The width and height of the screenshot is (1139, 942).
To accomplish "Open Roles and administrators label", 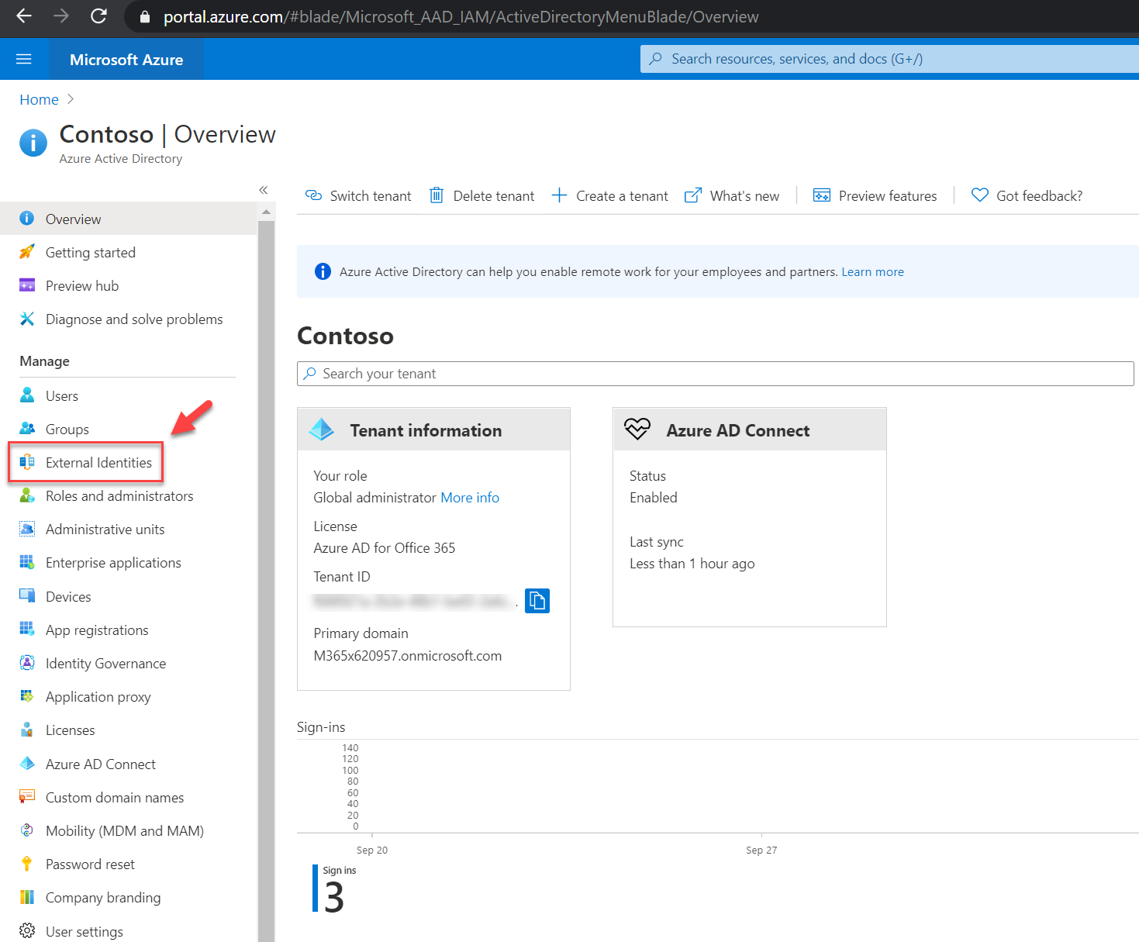I will [x=119, y=496].
